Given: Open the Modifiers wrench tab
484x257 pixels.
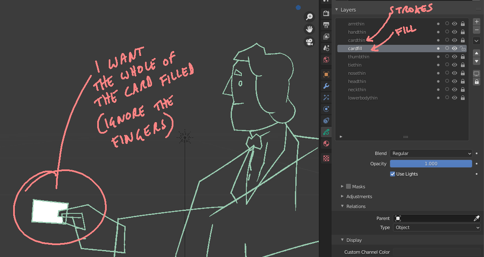Looking at the screenshot, I should click(x=326, y=86).
